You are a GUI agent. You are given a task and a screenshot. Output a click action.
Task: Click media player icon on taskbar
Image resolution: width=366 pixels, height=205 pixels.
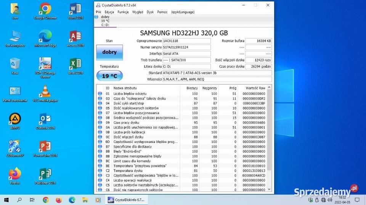[98, 200]
